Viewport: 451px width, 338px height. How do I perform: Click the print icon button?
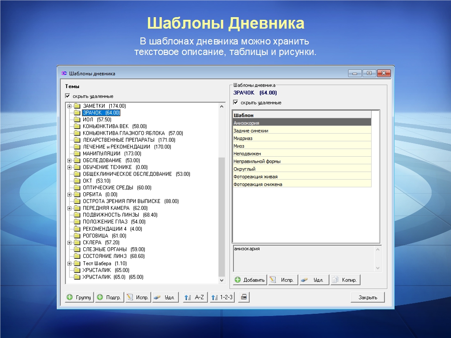click(x=244, y=298)
